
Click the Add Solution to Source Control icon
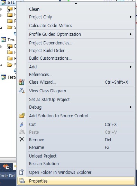22,116
